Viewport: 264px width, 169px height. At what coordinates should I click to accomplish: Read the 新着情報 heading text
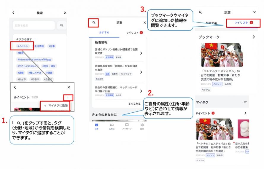pos(101,42)
